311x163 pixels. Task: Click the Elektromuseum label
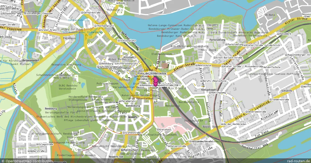point(161,54)
